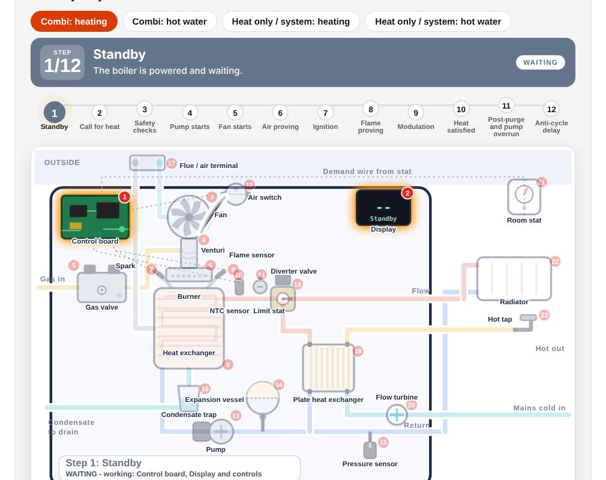606x480 pixels.
Task: Select the Limit stat icon
Action: tap(260, 287)
